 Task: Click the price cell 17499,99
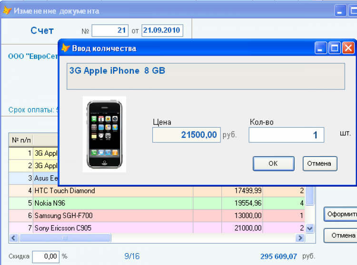point(242,190)
